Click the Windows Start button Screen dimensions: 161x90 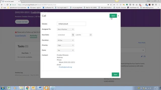point(3,88)
